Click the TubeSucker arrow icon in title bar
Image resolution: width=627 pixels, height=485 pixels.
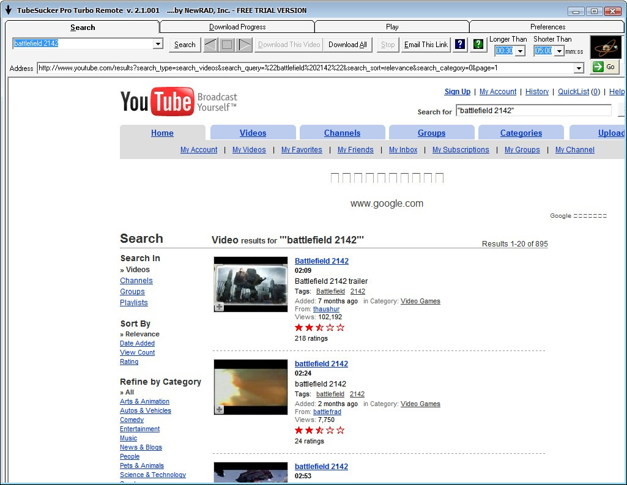[x=9, y=10]
